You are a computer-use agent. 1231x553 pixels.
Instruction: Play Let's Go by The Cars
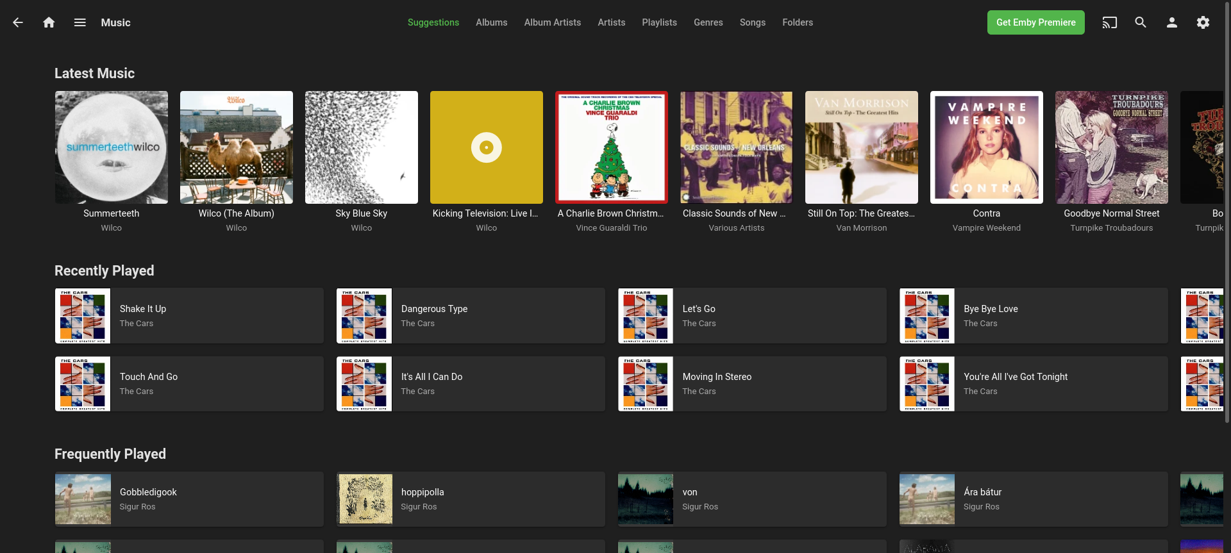pyautogui.click(x=752, y=316)
